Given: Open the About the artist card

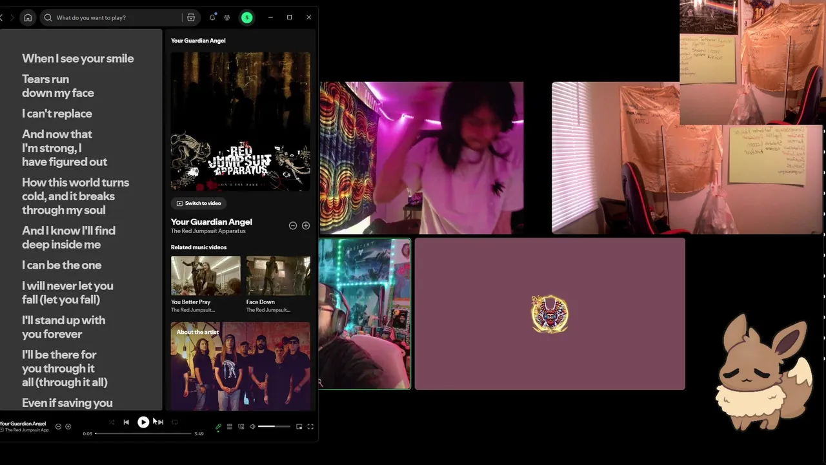Looking at the screenshot, I should point(240,366).
